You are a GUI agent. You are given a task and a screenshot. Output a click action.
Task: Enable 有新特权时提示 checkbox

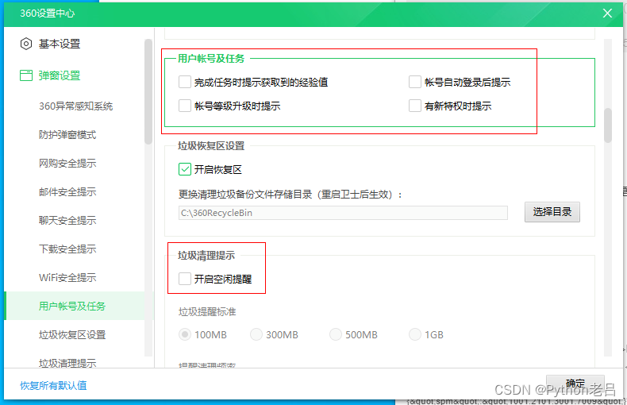[x=415, y=106]
